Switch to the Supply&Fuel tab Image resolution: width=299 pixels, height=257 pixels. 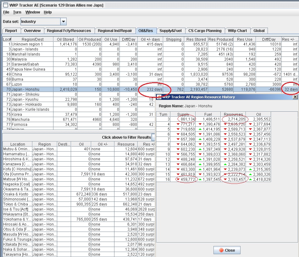click(170, 31)
